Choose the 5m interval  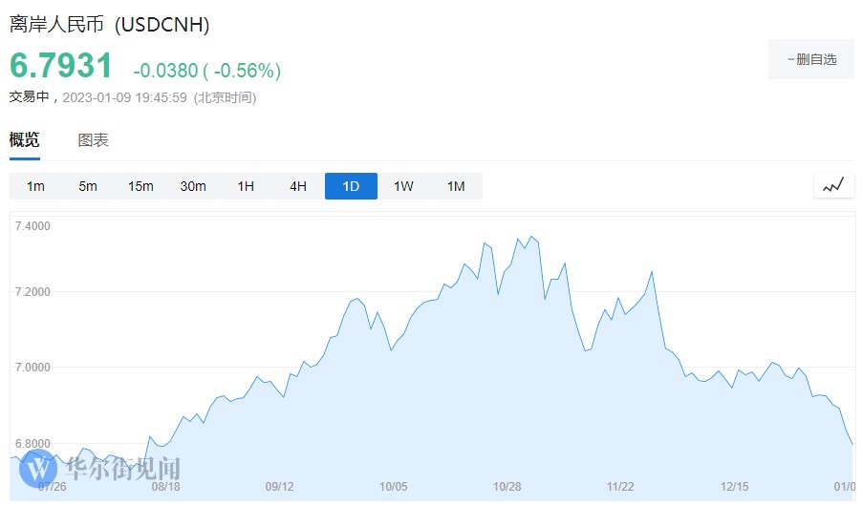coord(88,186)
